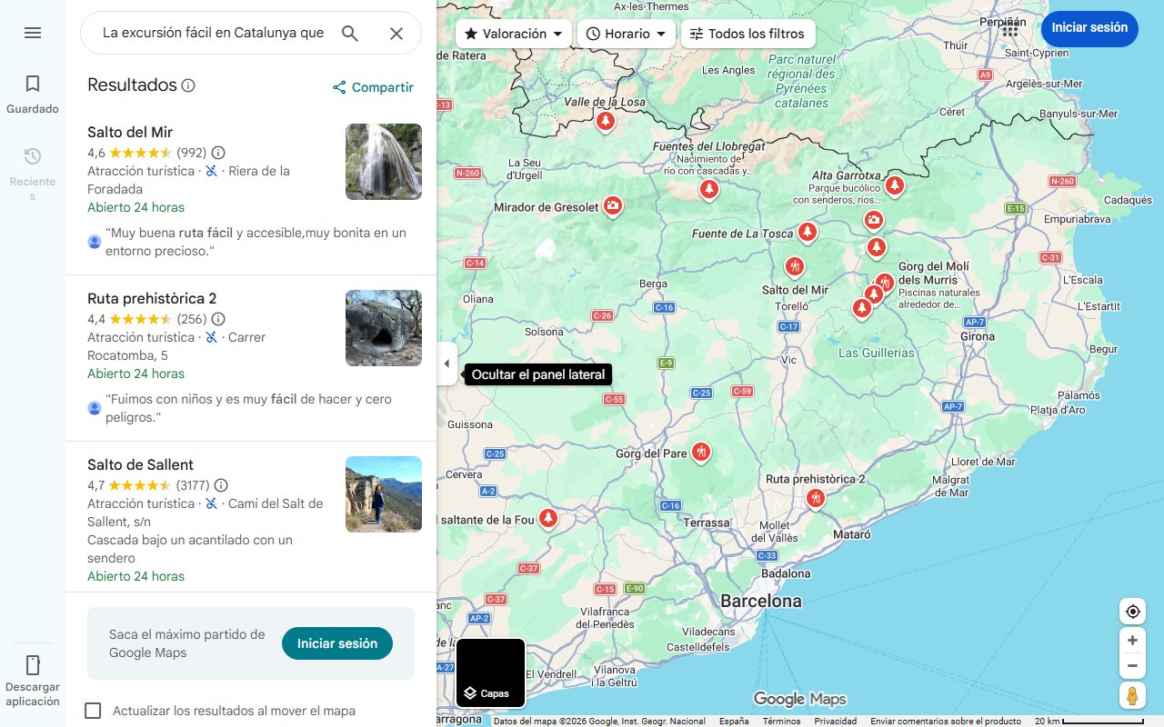Open Todos los filtros panel
The width and height of the screenshot is (1164, 727).
coord(748,33)
